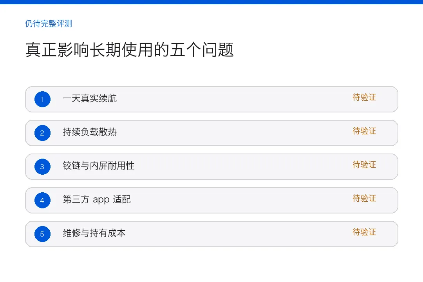This screenshot has width=423, height=282.
Task: Click the blue number 3 circle
Action: pyautogui.click(x=42, y=166)
